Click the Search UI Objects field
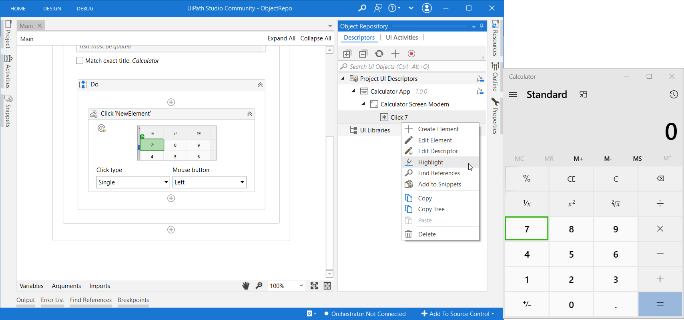 (x=412, y=66)
